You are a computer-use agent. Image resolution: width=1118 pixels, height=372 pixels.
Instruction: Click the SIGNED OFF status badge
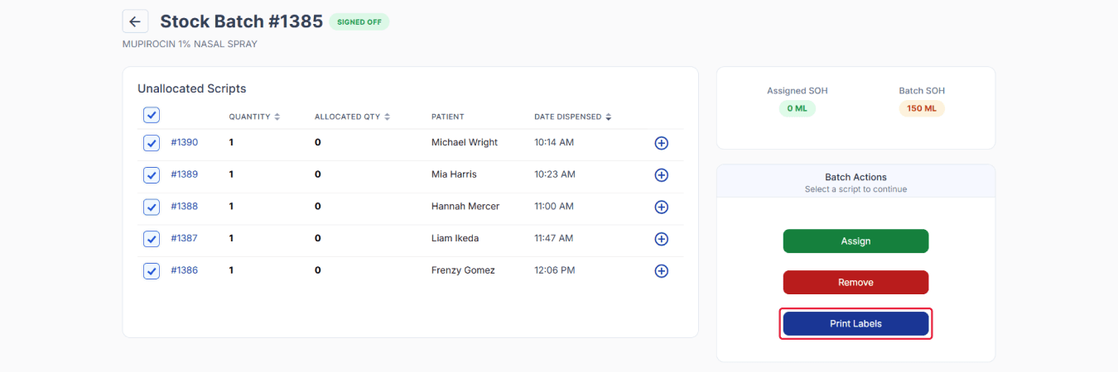359,22
